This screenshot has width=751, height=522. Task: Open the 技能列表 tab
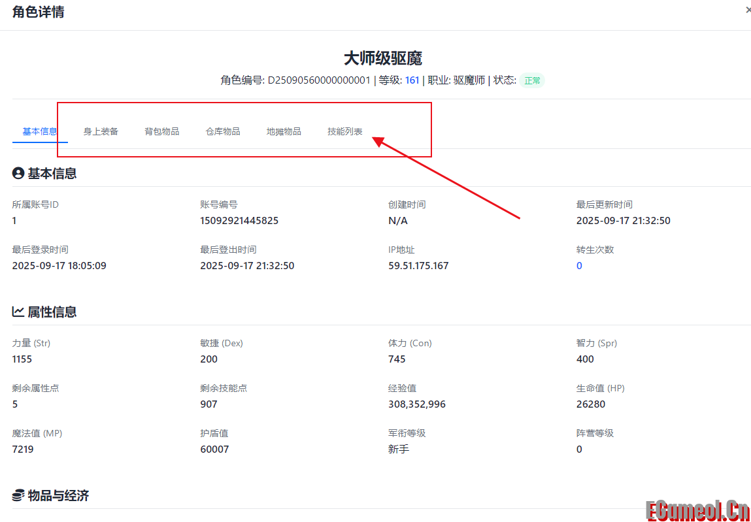(x=344, y=131)
